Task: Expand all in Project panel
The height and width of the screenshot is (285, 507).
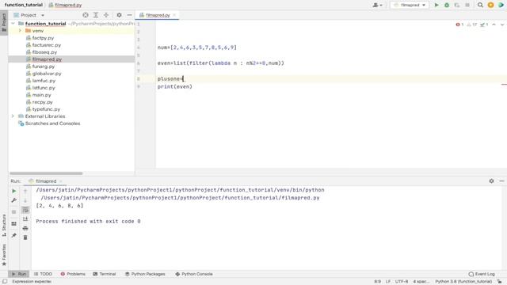Action: pos(96,15)
